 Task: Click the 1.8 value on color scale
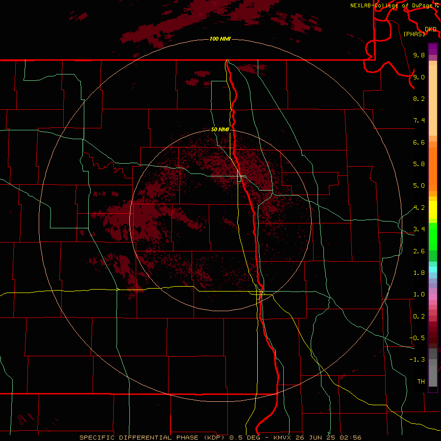pos(419,273)
